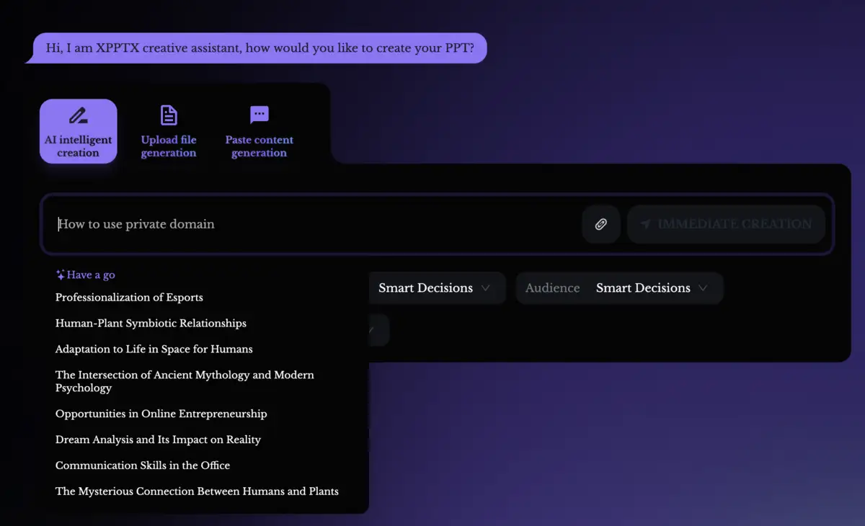Image resolution: width=865 pixels, height=526 pixels.
Task: Switch to Upload file generation mode
Action: click(x=169, y=132)
